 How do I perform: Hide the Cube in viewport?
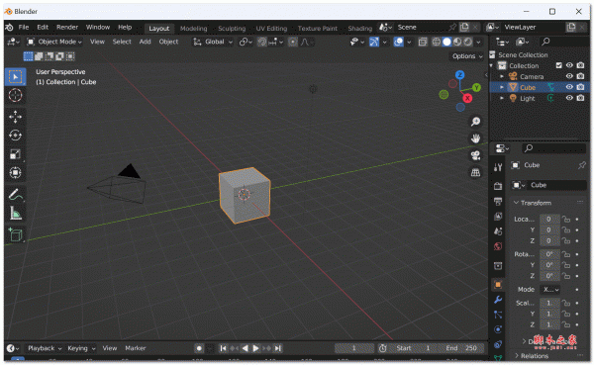569,87
